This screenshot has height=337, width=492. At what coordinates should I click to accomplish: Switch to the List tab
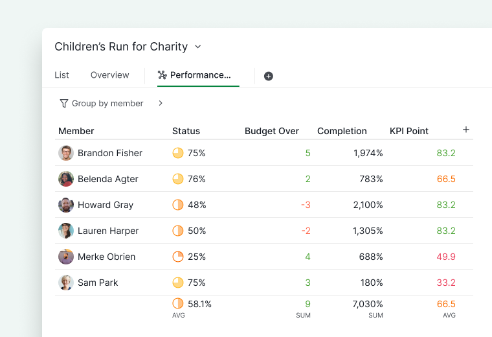[61, 75]
